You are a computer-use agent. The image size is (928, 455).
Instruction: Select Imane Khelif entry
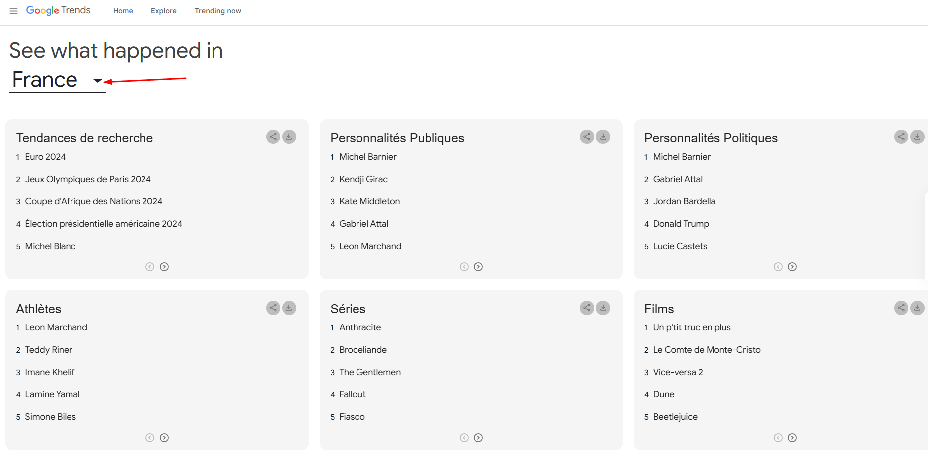[x=50, y=372]
